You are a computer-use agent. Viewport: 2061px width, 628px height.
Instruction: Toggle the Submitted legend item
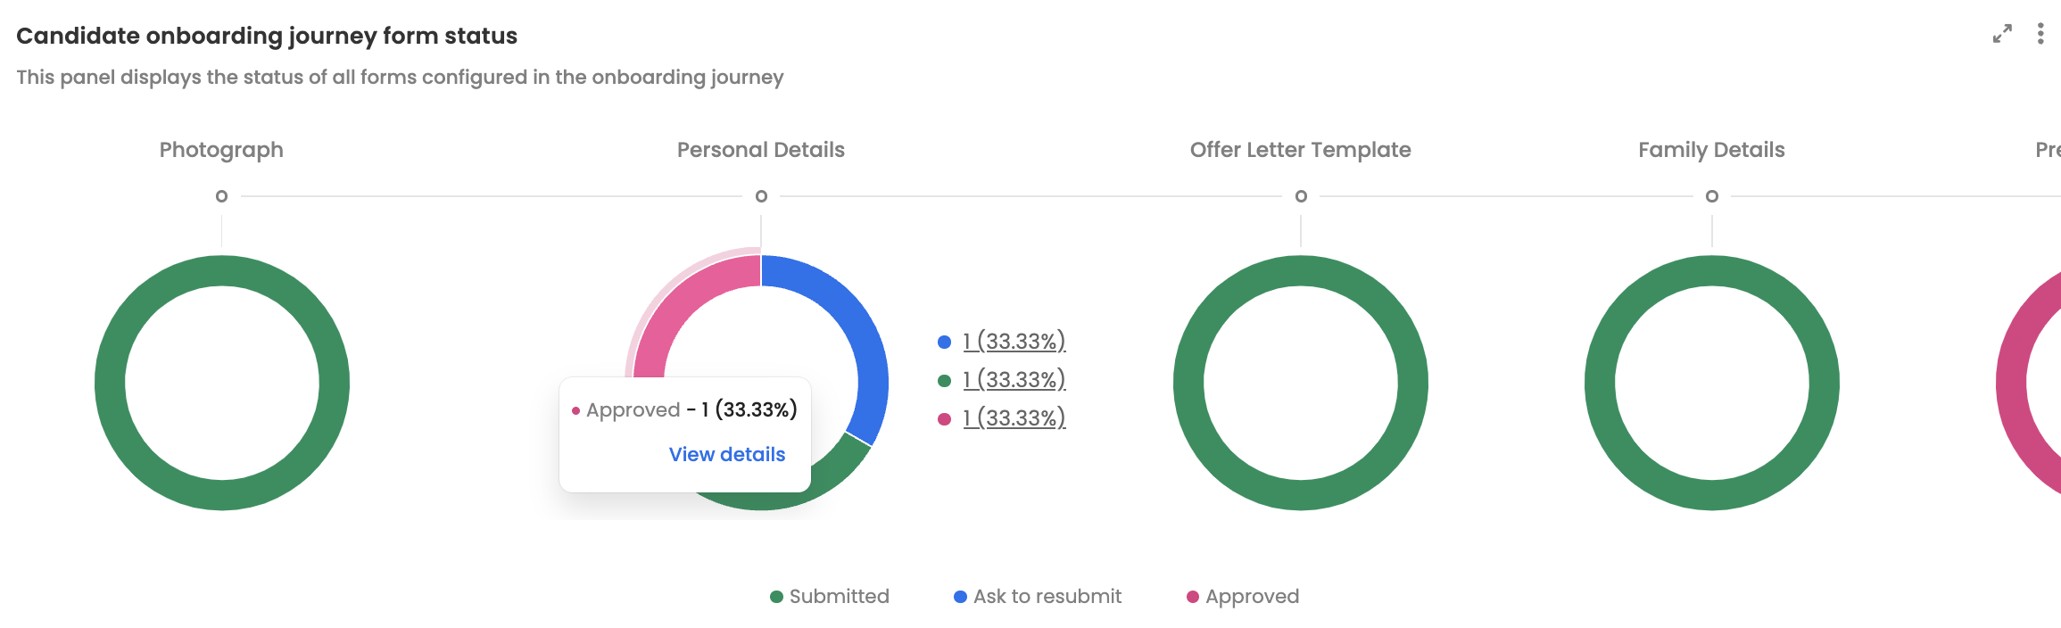point(830,596)
